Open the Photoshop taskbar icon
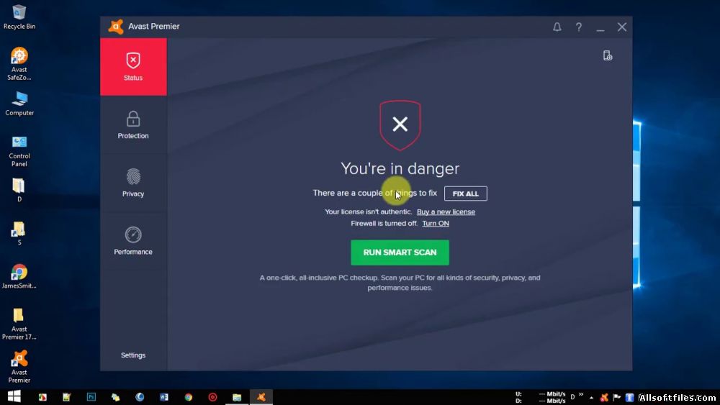 [x=91, y=397]
